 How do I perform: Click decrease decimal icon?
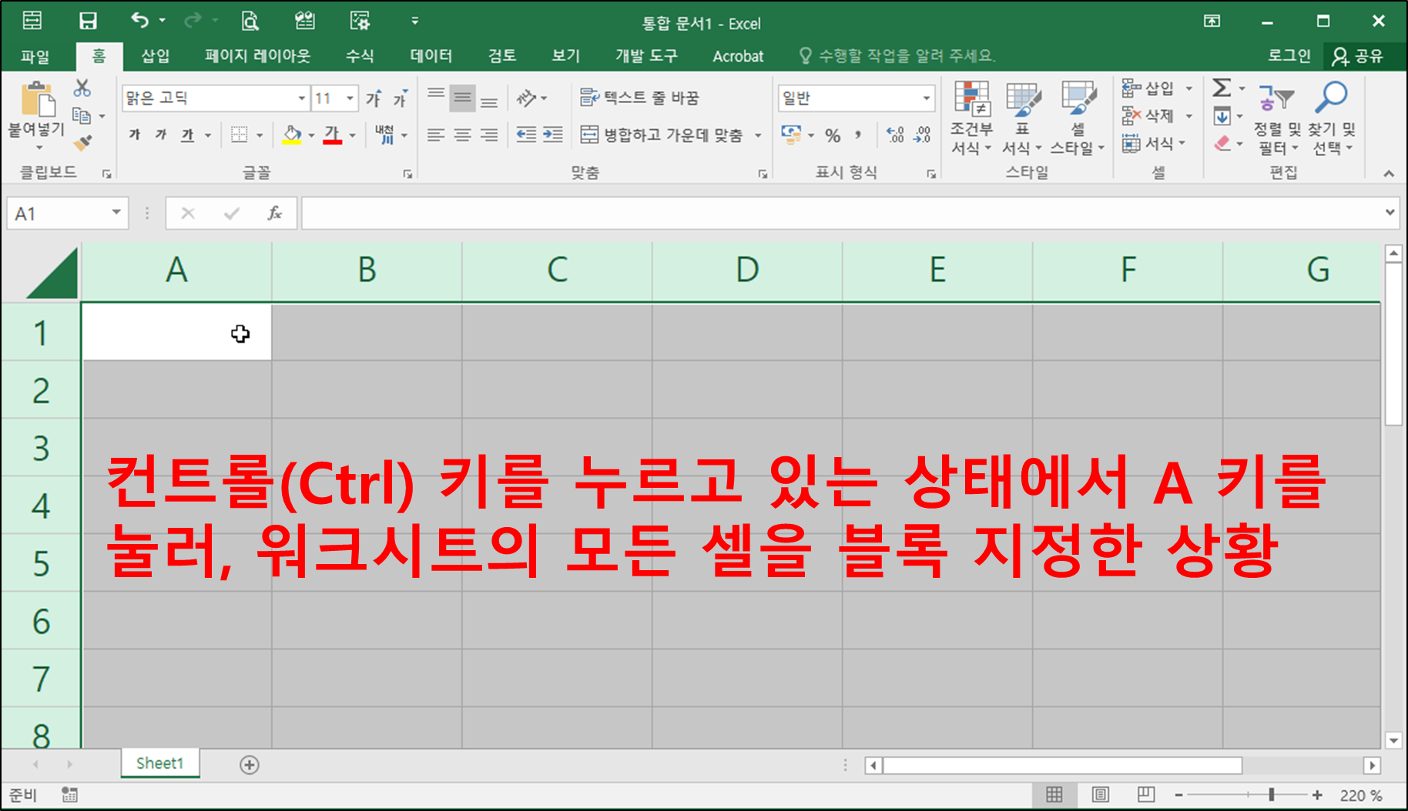[x=922, y=135]
